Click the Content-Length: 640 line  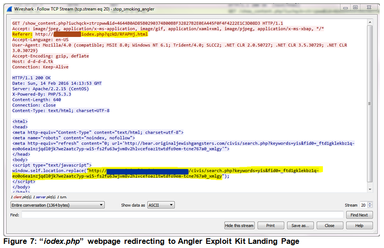pyautogui.click(x=37, y=100)
